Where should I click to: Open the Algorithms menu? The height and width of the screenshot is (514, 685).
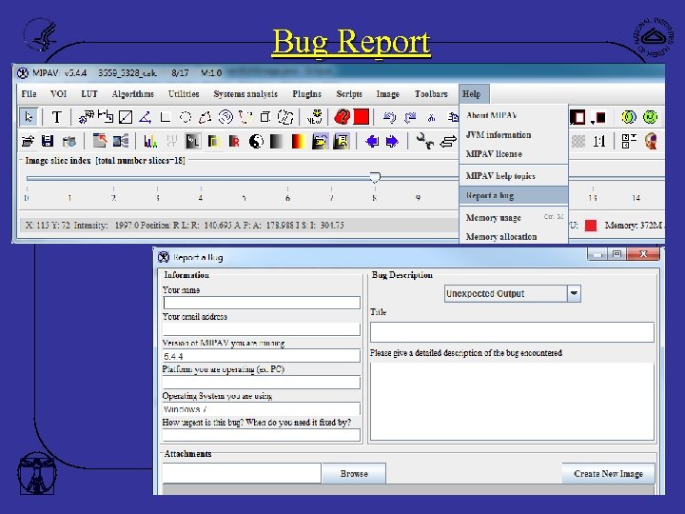pos(133,94)
